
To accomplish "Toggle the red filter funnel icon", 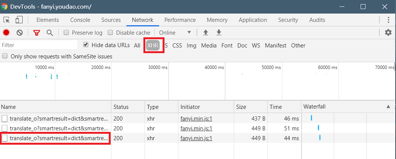I will (x=37, y=33).
